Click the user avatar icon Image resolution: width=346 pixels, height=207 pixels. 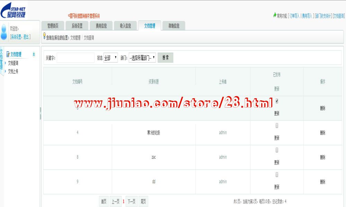[4, 32]
